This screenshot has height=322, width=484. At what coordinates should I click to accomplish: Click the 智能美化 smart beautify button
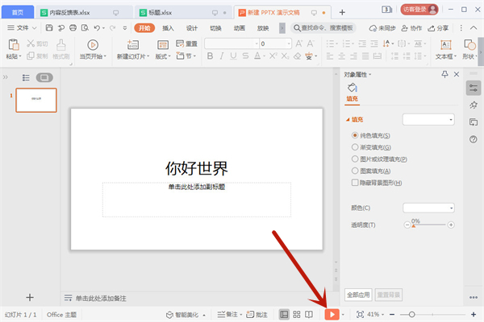click(184, 314)
